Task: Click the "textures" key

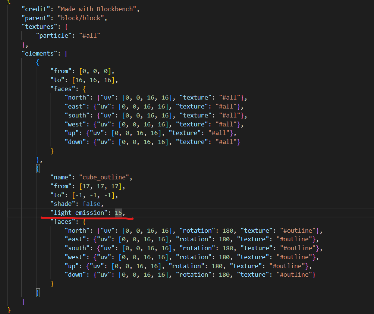Action: (40, 26)
